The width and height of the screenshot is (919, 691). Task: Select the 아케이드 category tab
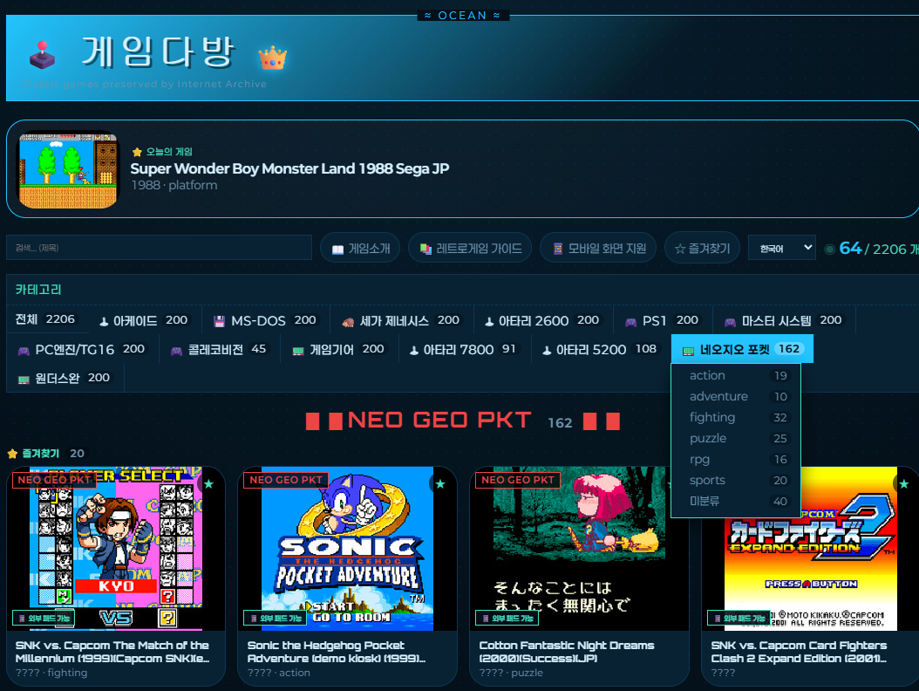[143, 320]
